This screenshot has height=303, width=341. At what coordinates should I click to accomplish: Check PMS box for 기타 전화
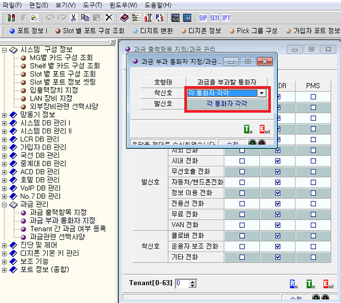point(313,257)
